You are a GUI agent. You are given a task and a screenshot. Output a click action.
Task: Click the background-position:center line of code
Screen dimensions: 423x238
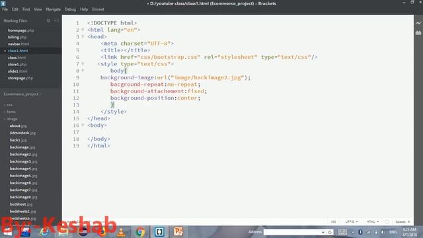pos(155,98)
